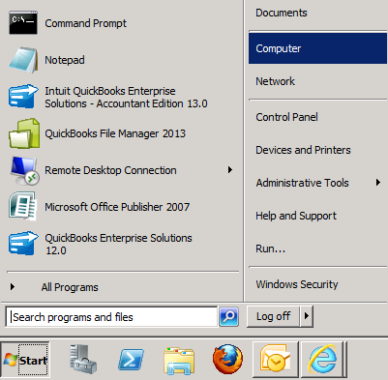Image resolution: width=388 pixels, height=380 pixels.
Task: Click the Log off button
Action: 273,316
